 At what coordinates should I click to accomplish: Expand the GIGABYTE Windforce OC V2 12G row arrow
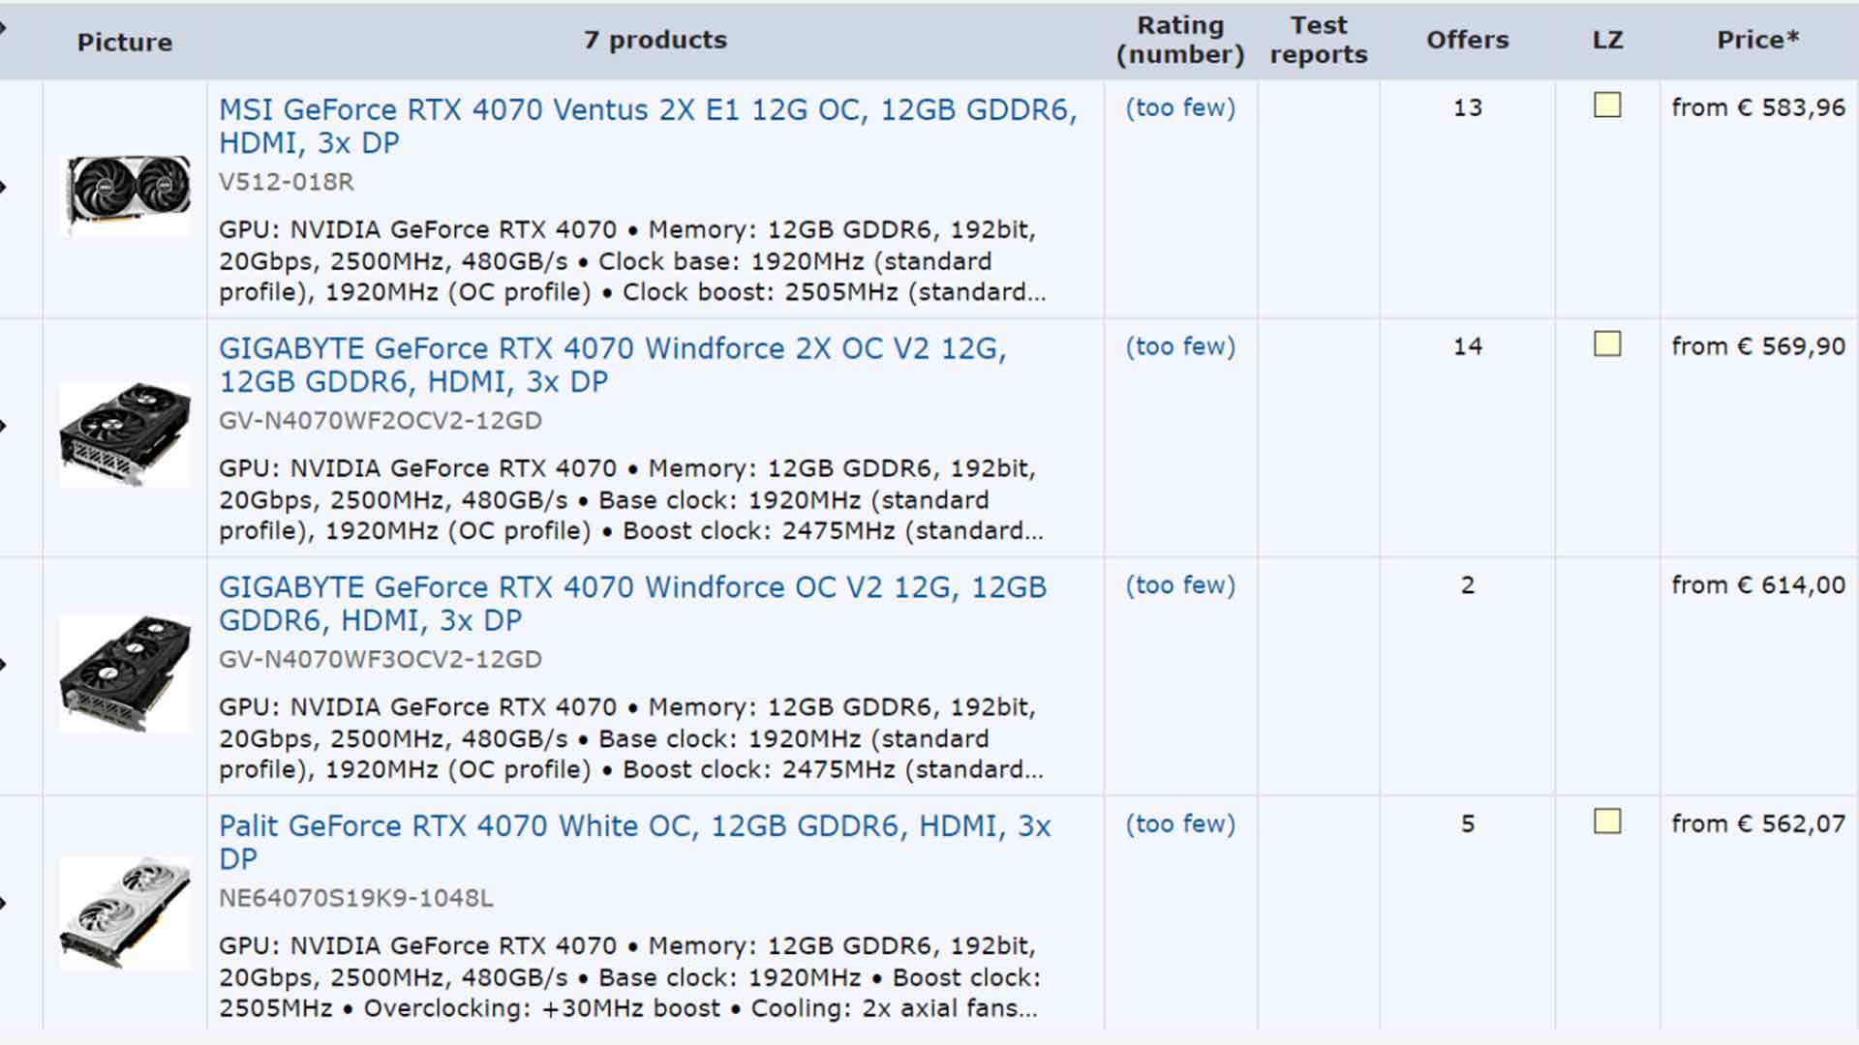point(4,665)
